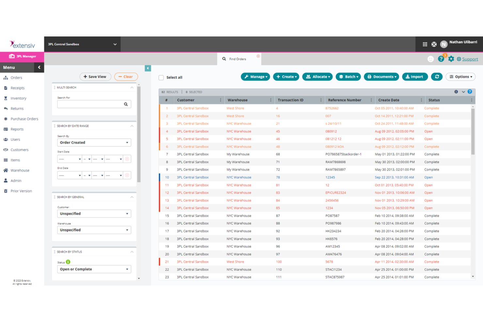483x322 pixels.
Task: Open the 3PL Central Sandbox account dropdown
Action: click(82, 44)
